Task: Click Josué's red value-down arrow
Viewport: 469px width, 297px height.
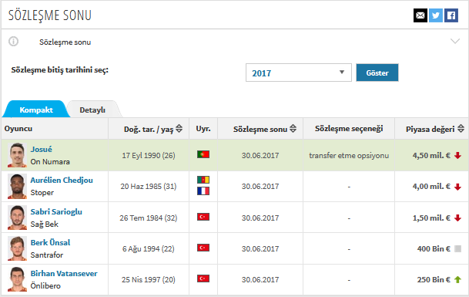Action: [x=457, y=155]
